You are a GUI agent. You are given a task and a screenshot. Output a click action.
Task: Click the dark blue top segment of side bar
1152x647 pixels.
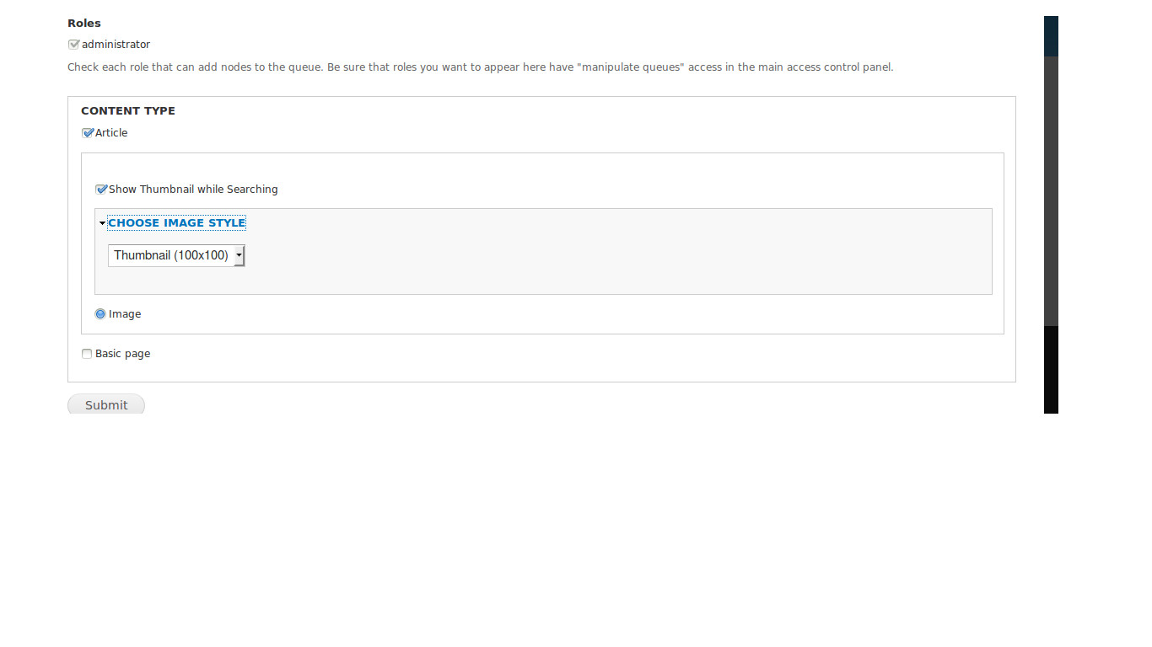coord(1051,36)
